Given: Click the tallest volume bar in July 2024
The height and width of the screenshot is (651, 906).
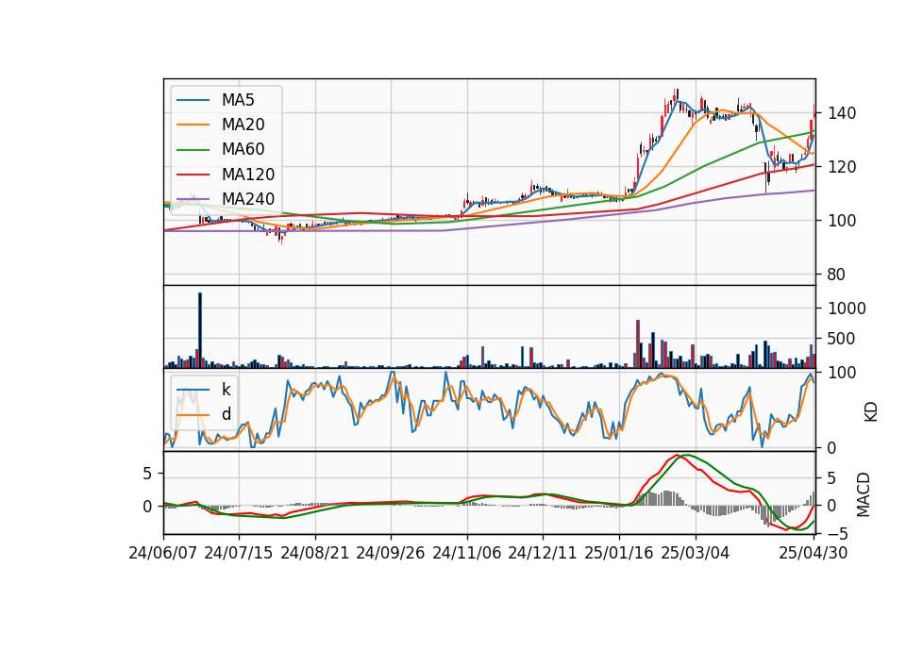Looking at the screenshot, I should 200,330.
